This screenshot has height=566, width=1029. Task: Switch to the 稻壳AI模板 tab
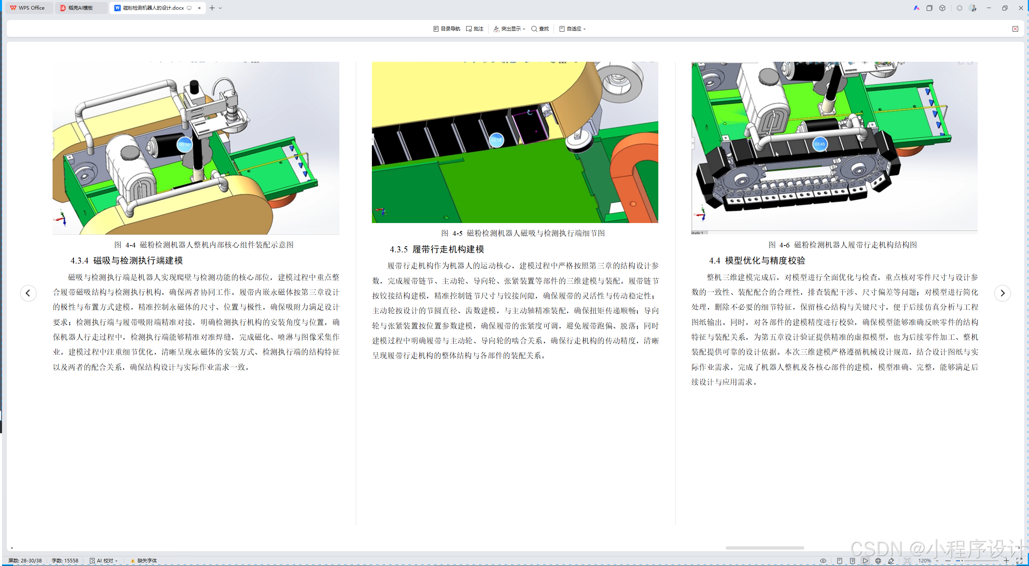[81, 8]
